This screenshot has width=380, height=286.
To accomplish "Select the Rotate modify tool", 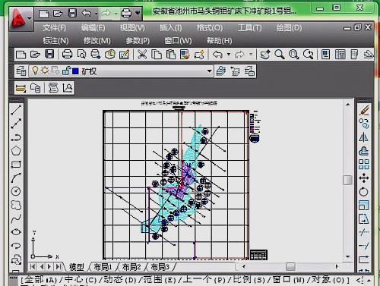I will point(364,192).
